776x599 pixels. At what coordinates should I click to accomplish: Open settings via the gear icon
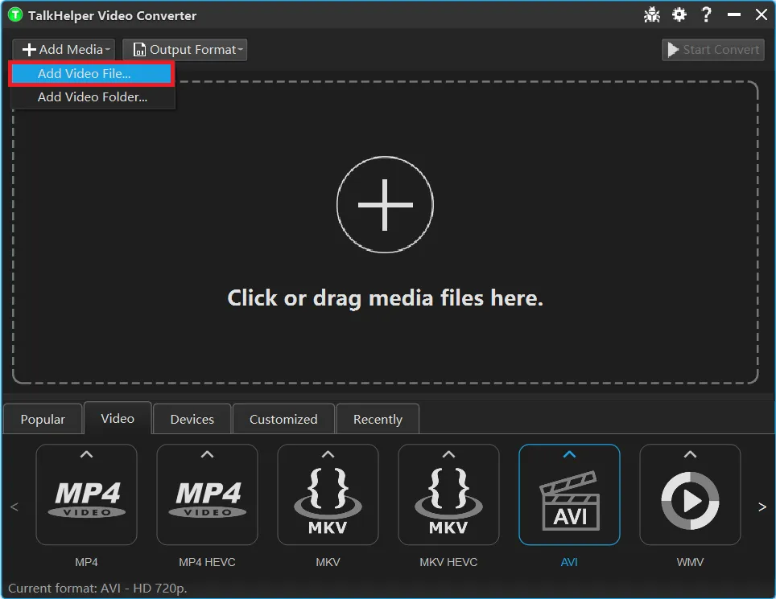tap(679, 14)
